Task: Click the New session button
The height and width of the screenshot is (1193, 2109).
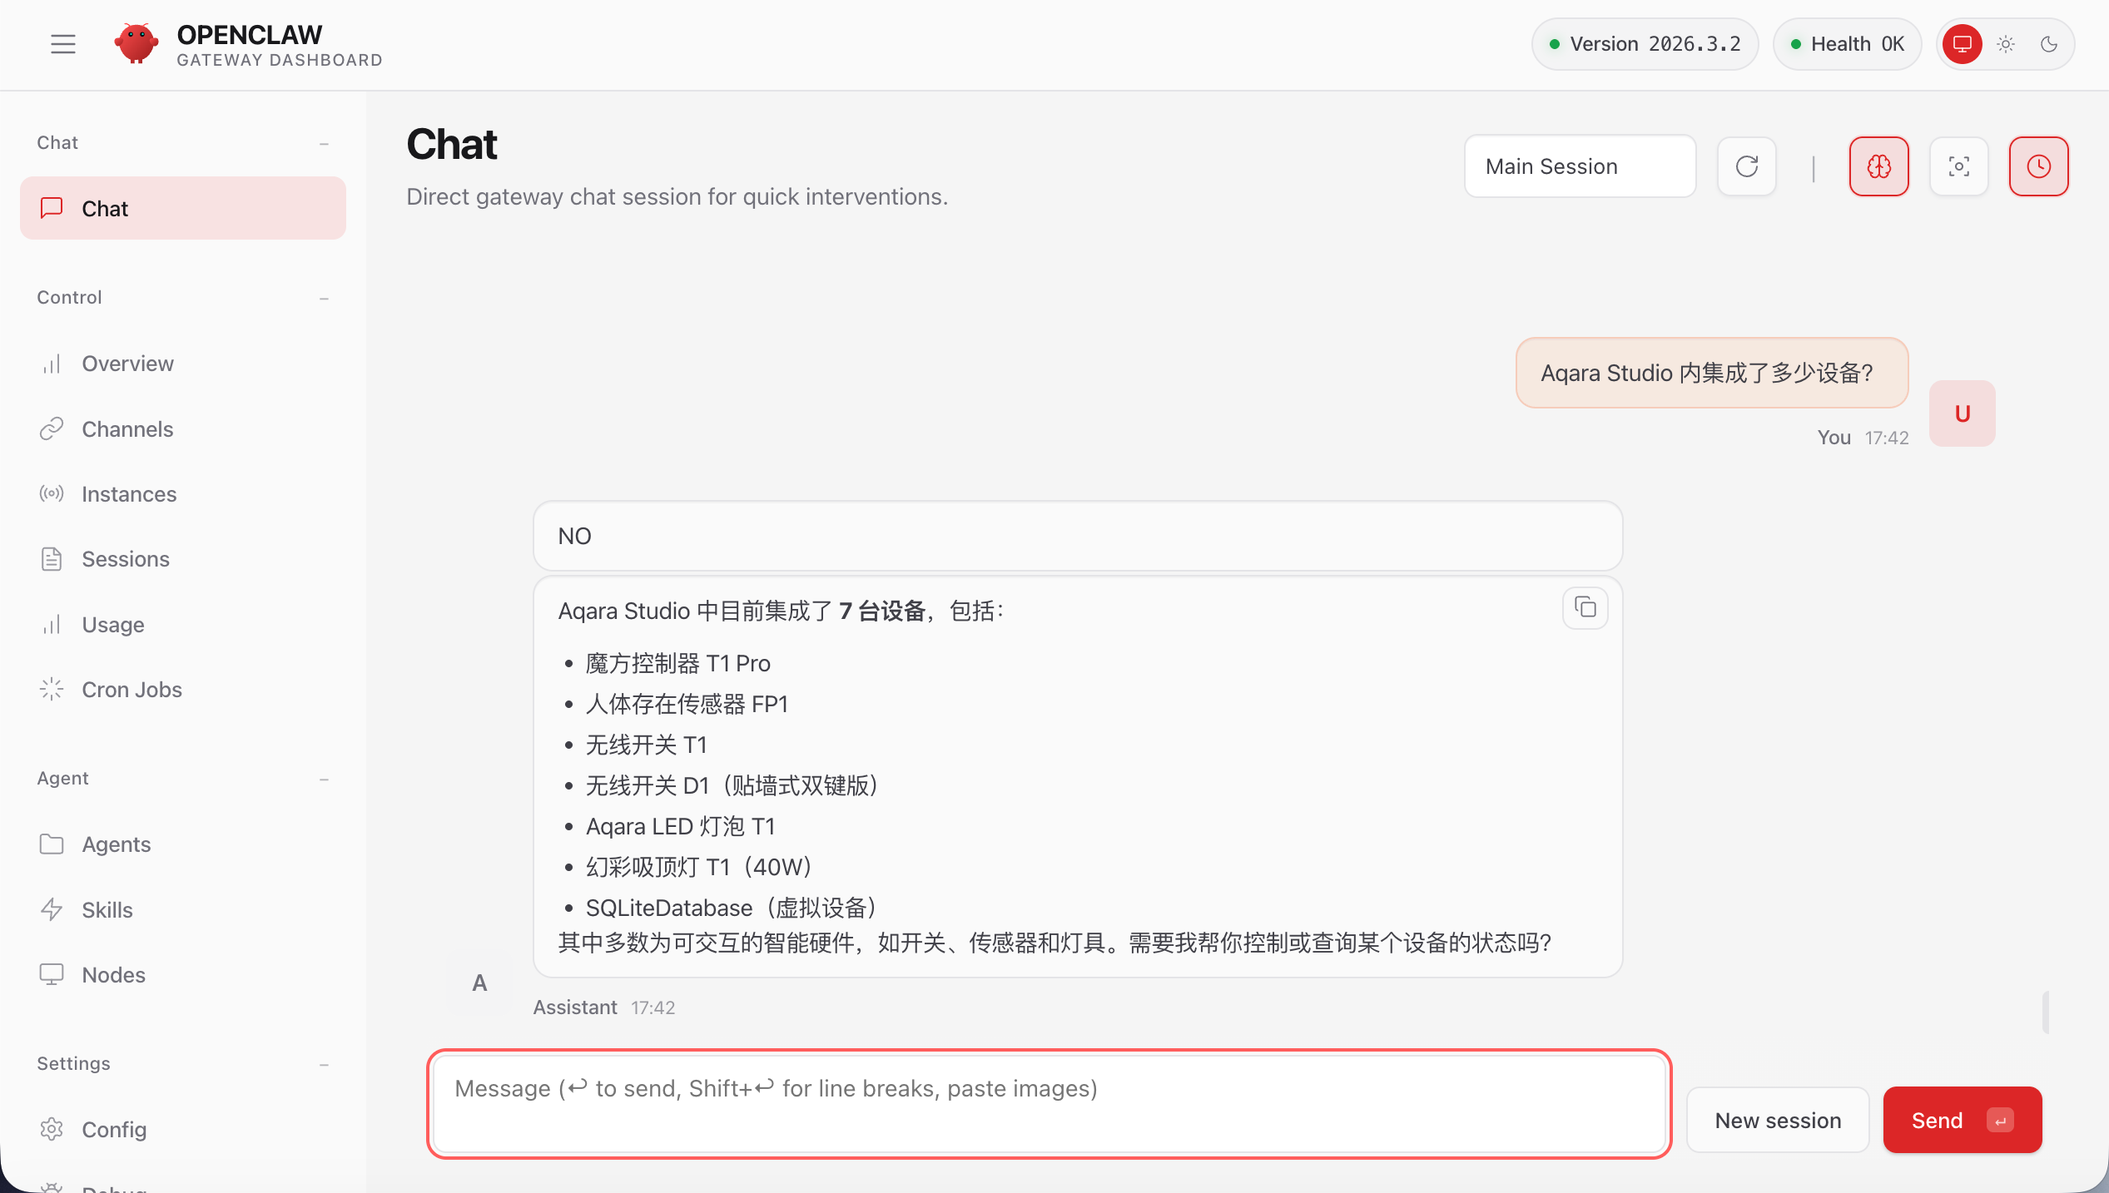Action: (1777, 1120)
